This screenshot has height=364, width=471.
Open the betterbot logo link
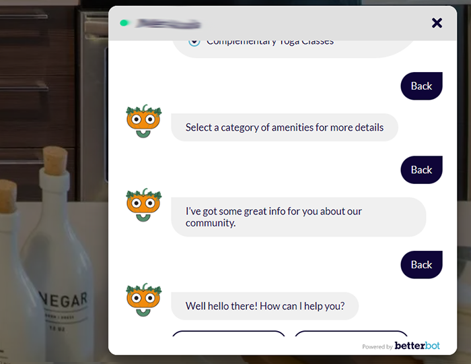coord(417,346)
